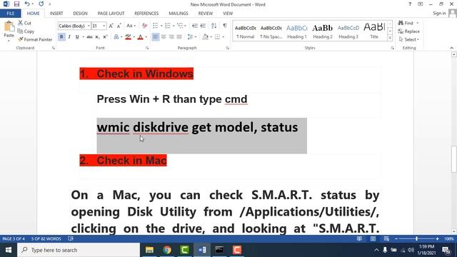
Task: Toggle Italic formatting
Action: point(69,37)
